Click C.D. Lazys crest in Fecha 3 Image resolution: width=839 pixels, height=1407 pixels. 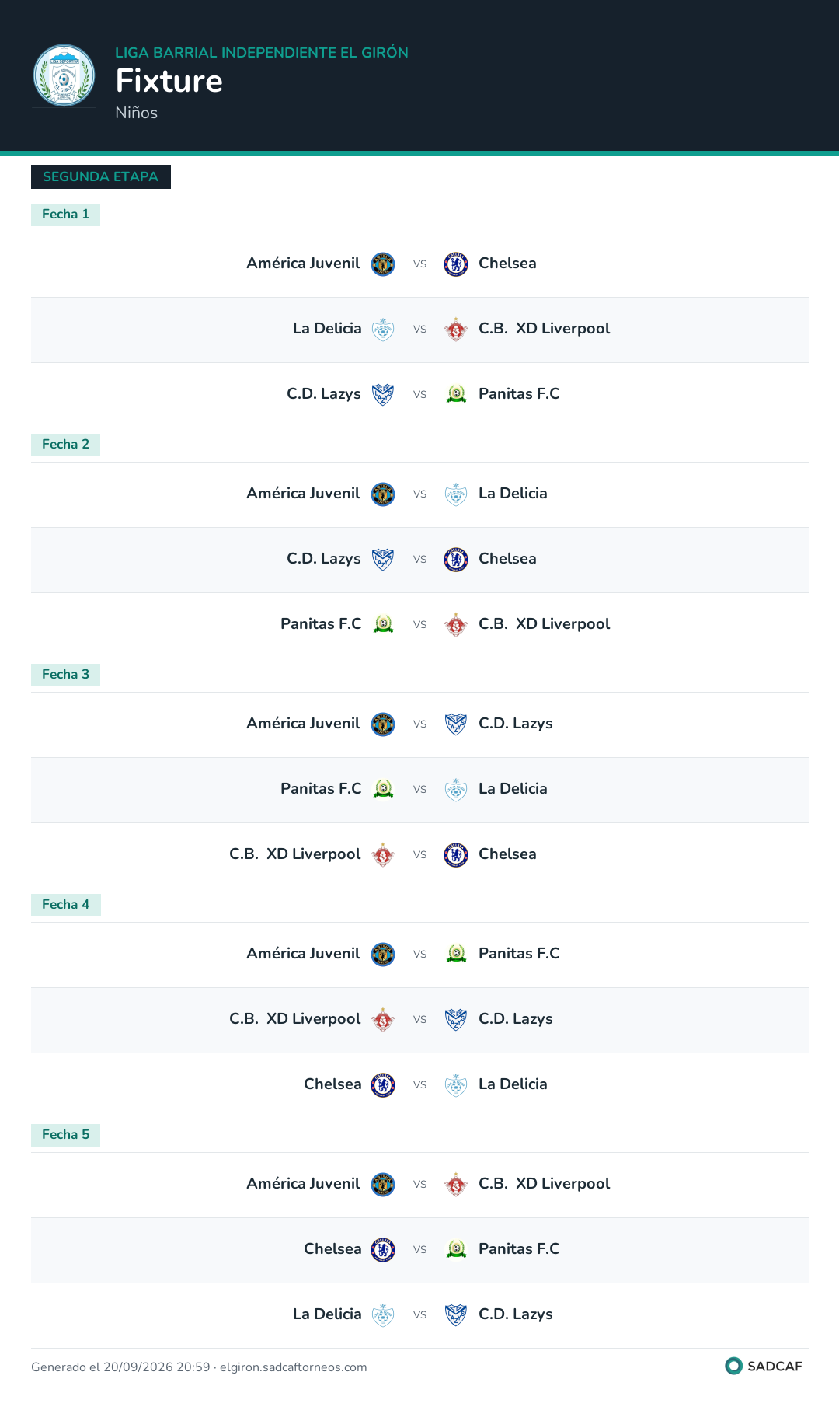click(456, 724)
